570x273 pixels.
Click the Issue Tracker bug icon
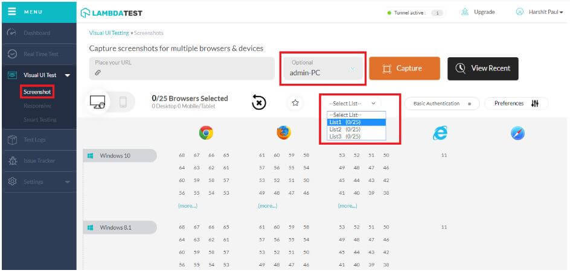12,160
